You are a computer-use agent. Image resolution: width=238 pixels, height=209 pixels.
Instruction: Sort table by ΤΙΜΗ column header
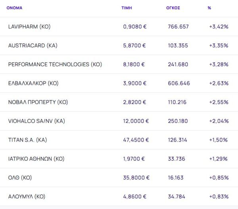127,8
